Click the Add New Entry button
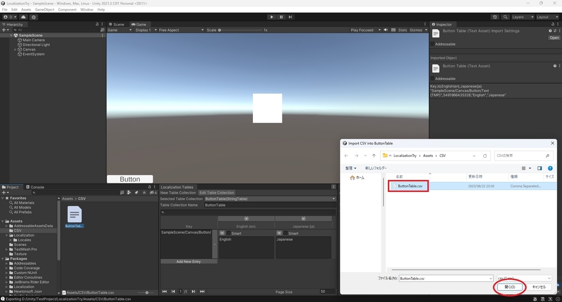The height and width of the screenshot is (302, 562). [189, 261]
